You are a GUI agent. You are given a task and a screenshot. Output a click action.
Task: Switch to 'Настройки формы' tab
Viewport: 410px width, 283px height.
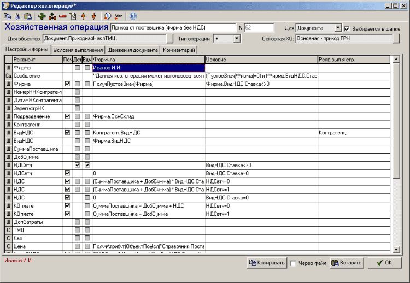tap(27, 49)
